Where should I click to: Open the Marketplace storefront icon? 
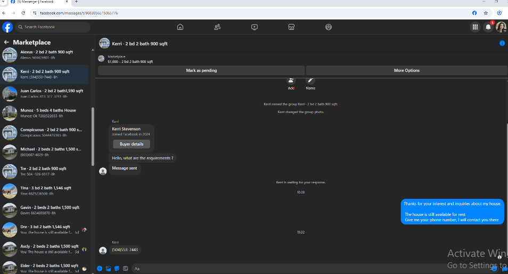click(291, 27)
